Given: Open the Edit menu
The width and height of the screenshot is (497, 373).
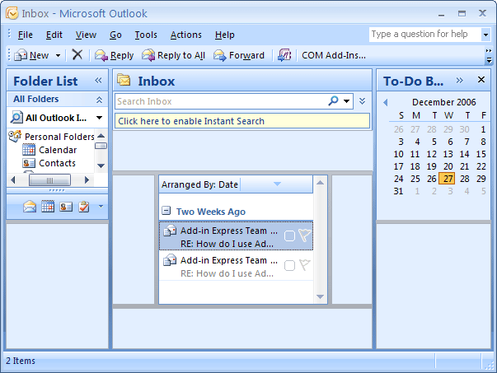Looking at the screenshot, I should tap(54, 35).
